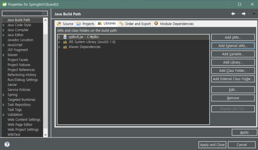The image size is (258, 150).
Task: Click Add External JARs... button
Action: tap(233, 46)
